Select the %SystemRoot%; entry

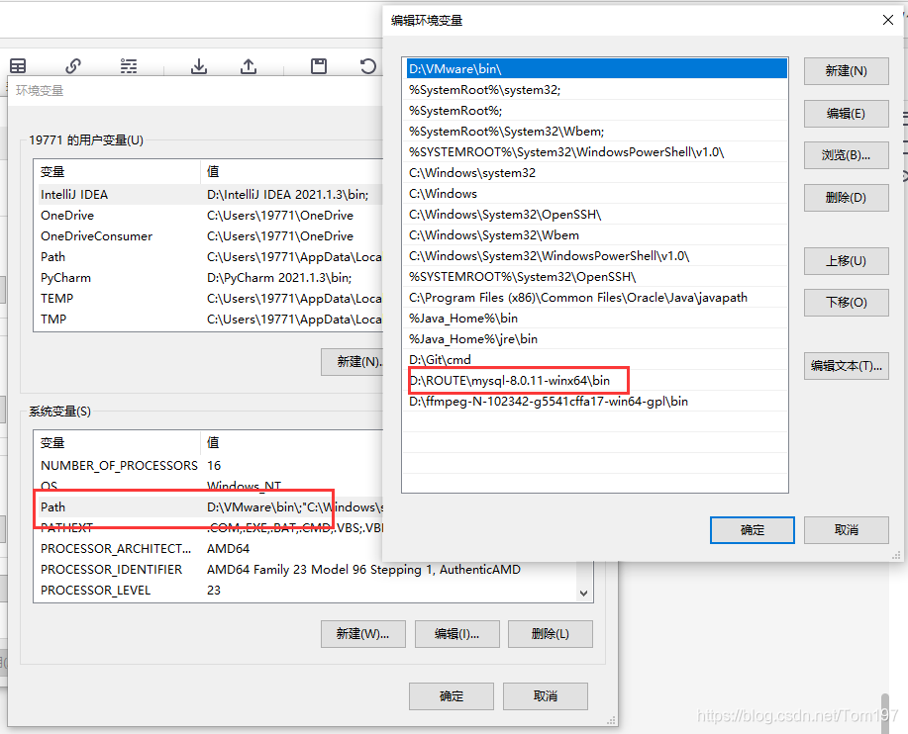(x=596, y=111)
